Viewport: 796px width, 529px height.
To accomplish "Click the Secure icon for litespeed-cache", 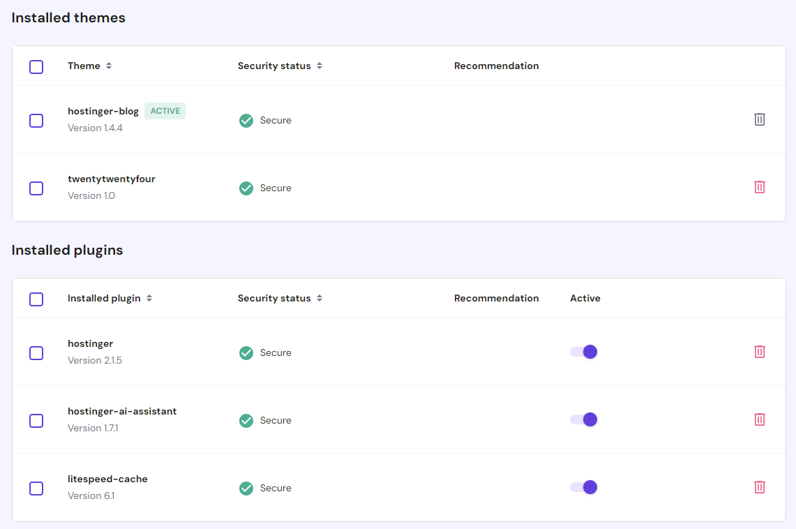I will point(246,488).
